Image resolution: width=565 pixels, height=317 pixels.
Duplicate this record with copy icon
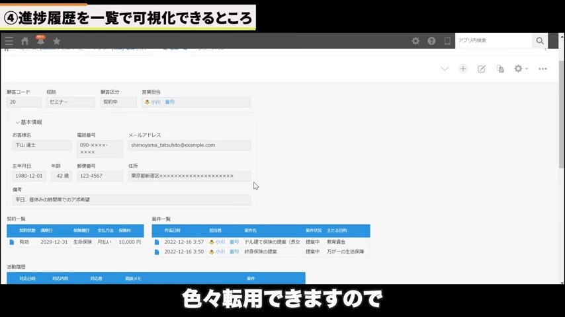pyautogui.click(x=500, y=69)
